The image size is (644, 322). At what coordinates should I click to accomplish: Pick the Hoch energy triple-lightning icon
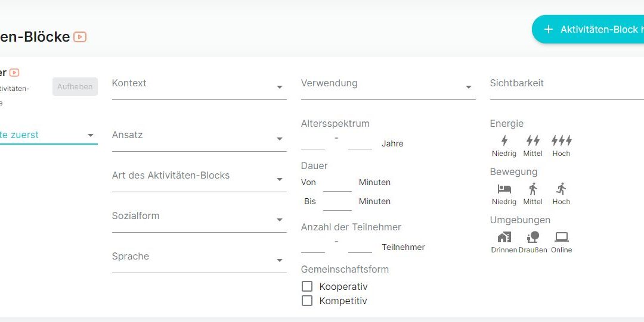click(562, 140)
